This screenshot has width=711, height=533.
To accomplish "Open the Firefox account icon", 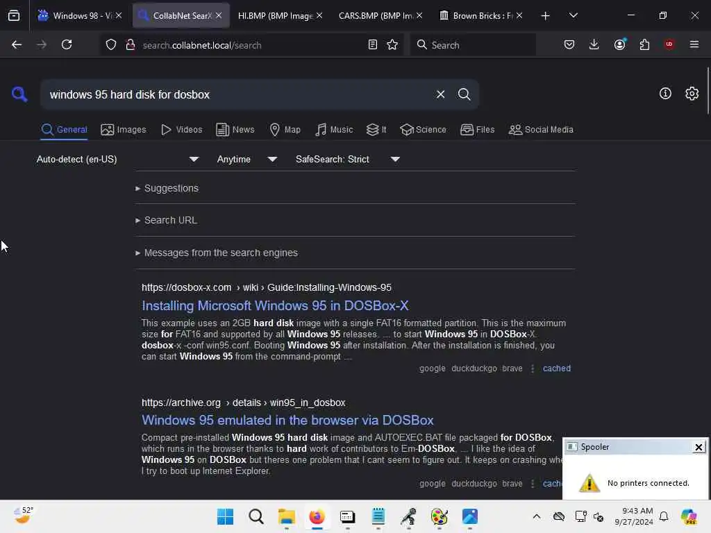I will [619, 44].
